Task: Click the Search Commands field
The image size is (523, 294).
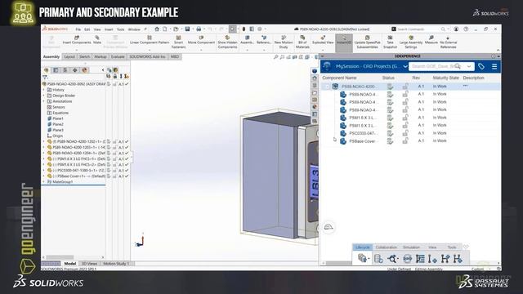Action: coord(418,29)
